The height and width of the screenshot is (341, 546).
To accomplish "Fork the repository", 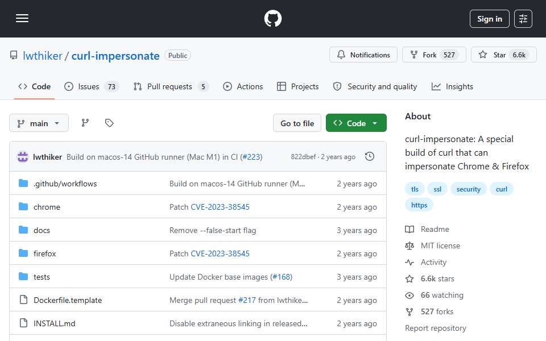I will [434, 55].
